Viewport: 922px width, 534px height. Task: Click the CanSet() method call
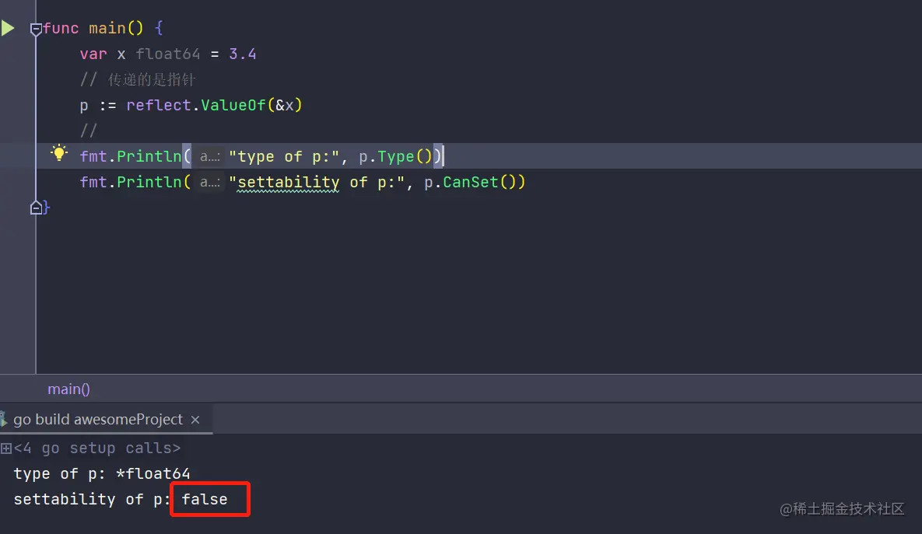click(x=479, y=182)
